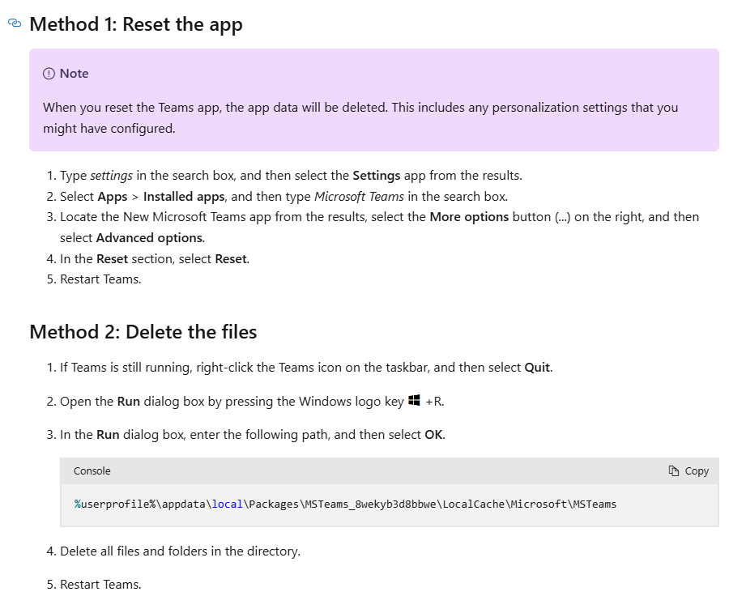Click the bold 'Quit' word
The width and height of the screenshot is (746, 596).
[538, 368]
